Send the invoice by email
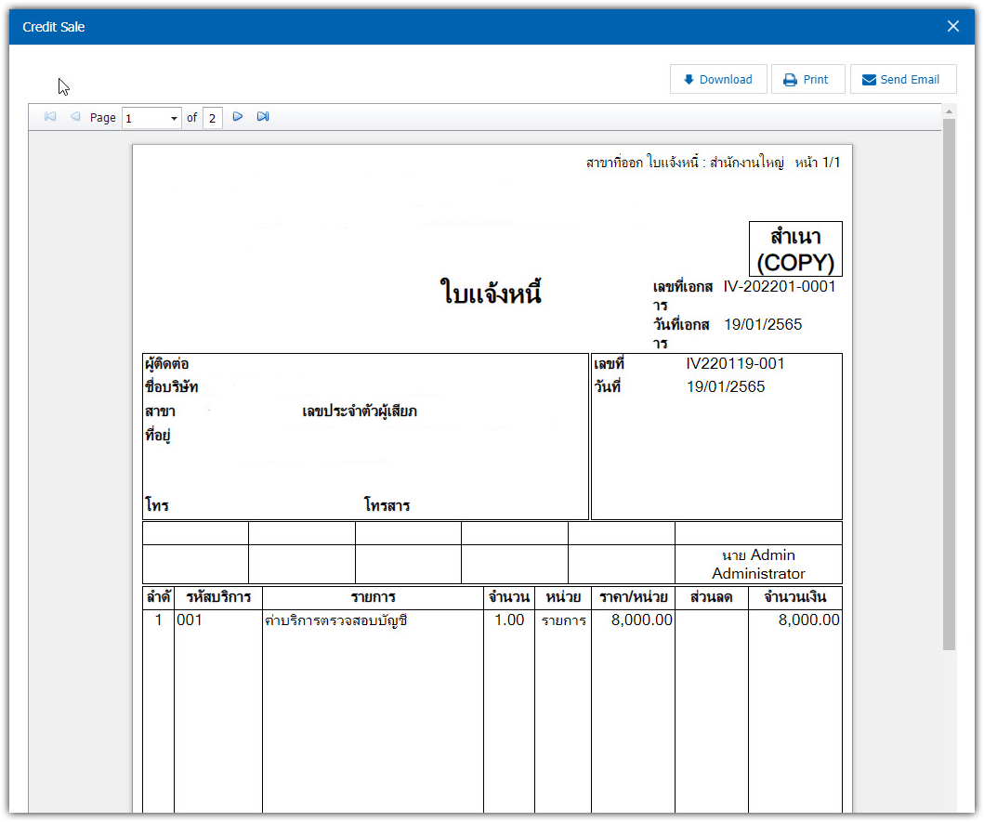Screen dimensions: 984x822 (899, 80)
